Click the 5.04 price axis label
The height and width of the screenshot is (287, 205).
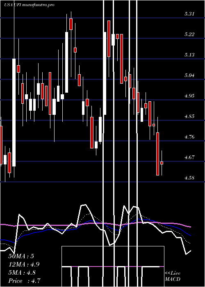pos(189,75)
